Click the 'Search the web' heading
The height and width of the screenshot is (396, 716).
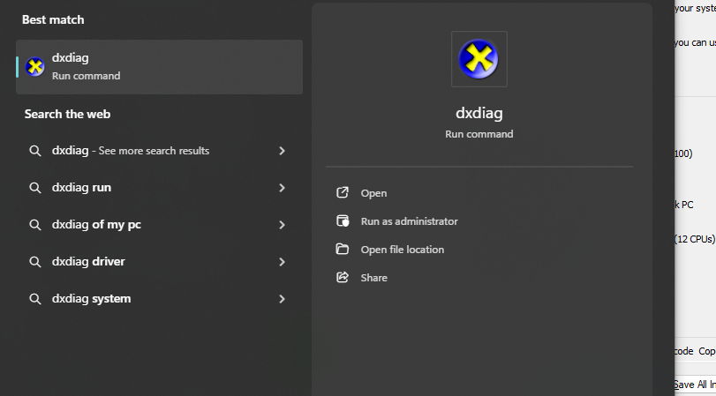pyautogui.click(x=67, y=114)
